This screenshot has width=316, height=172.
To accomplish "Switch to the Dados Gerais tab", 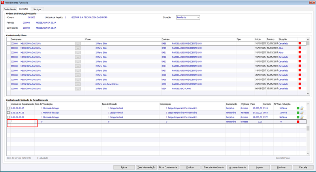I will tap(9, 9).
